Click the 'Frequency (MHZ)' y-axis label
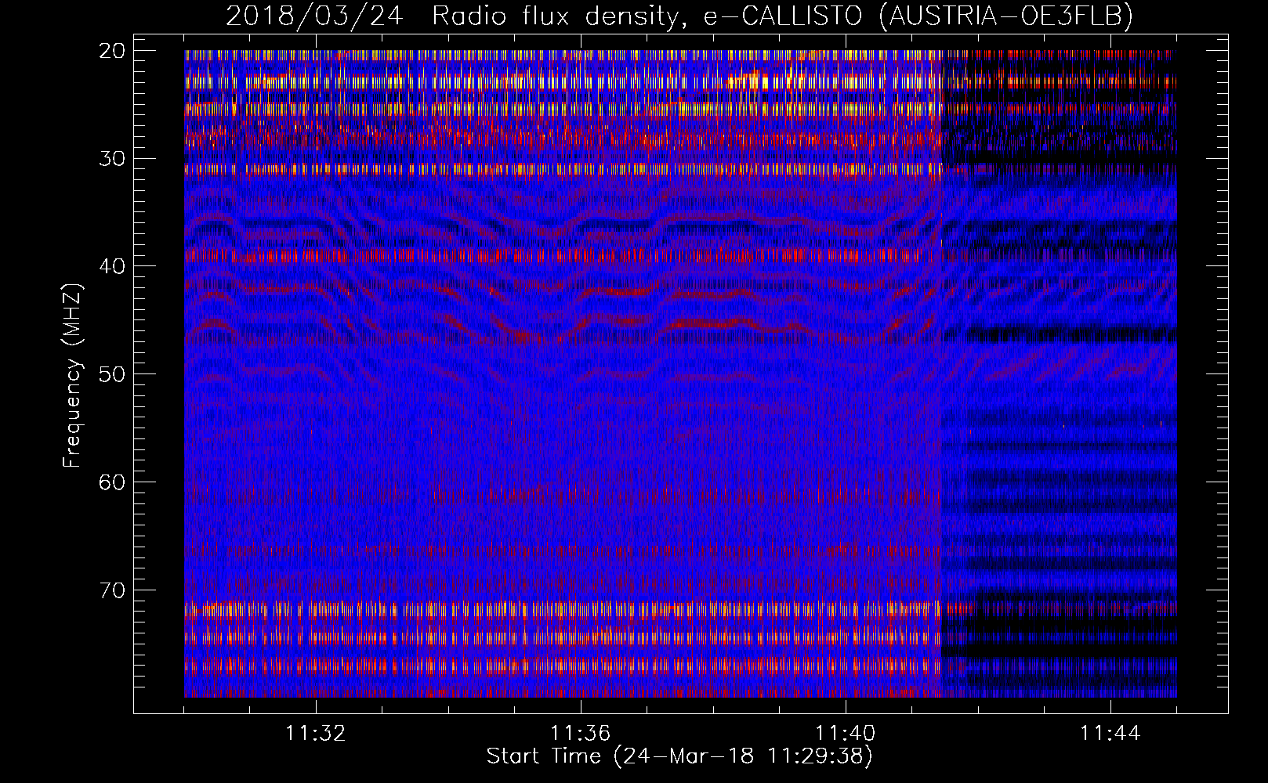Screen dimensions: 1268x783 click(72, 375)
